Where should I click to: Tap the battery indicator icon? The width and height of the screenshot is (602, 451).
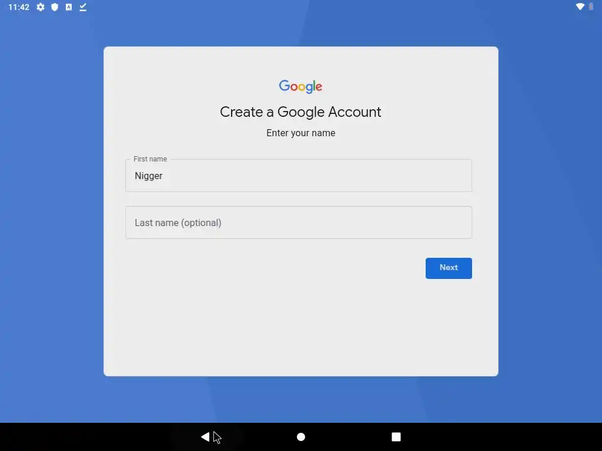click(591, 6)
